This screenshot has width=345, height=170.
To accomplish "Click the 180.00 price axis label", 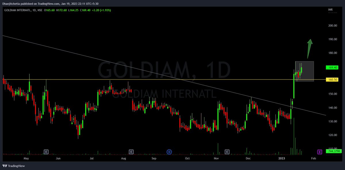I will pos(332,53).
